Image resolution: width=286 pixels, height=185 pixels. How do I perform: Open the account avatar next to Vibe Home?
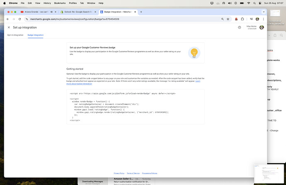(x=262, y=27)
